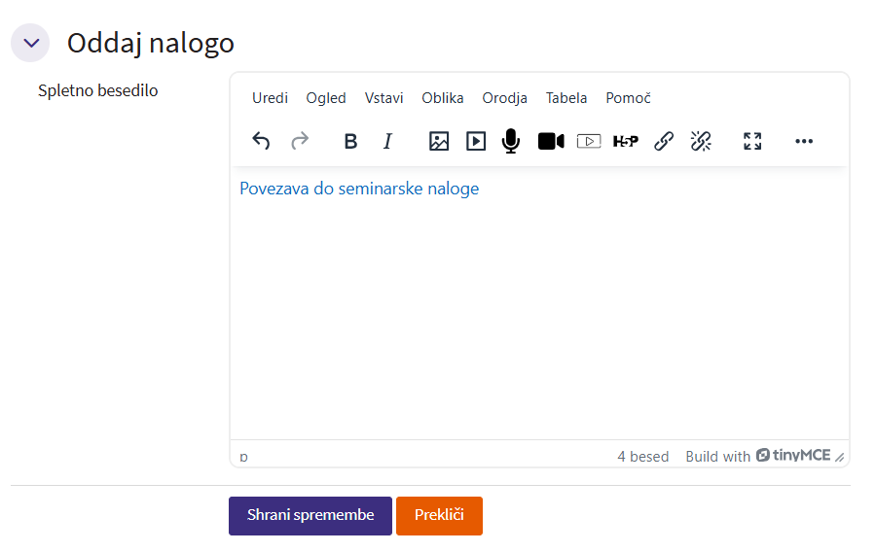Image resolution: width=876 pixels, height=552 pixels.
Task: Click the Undo arrow icon
Action: [261, 141]
